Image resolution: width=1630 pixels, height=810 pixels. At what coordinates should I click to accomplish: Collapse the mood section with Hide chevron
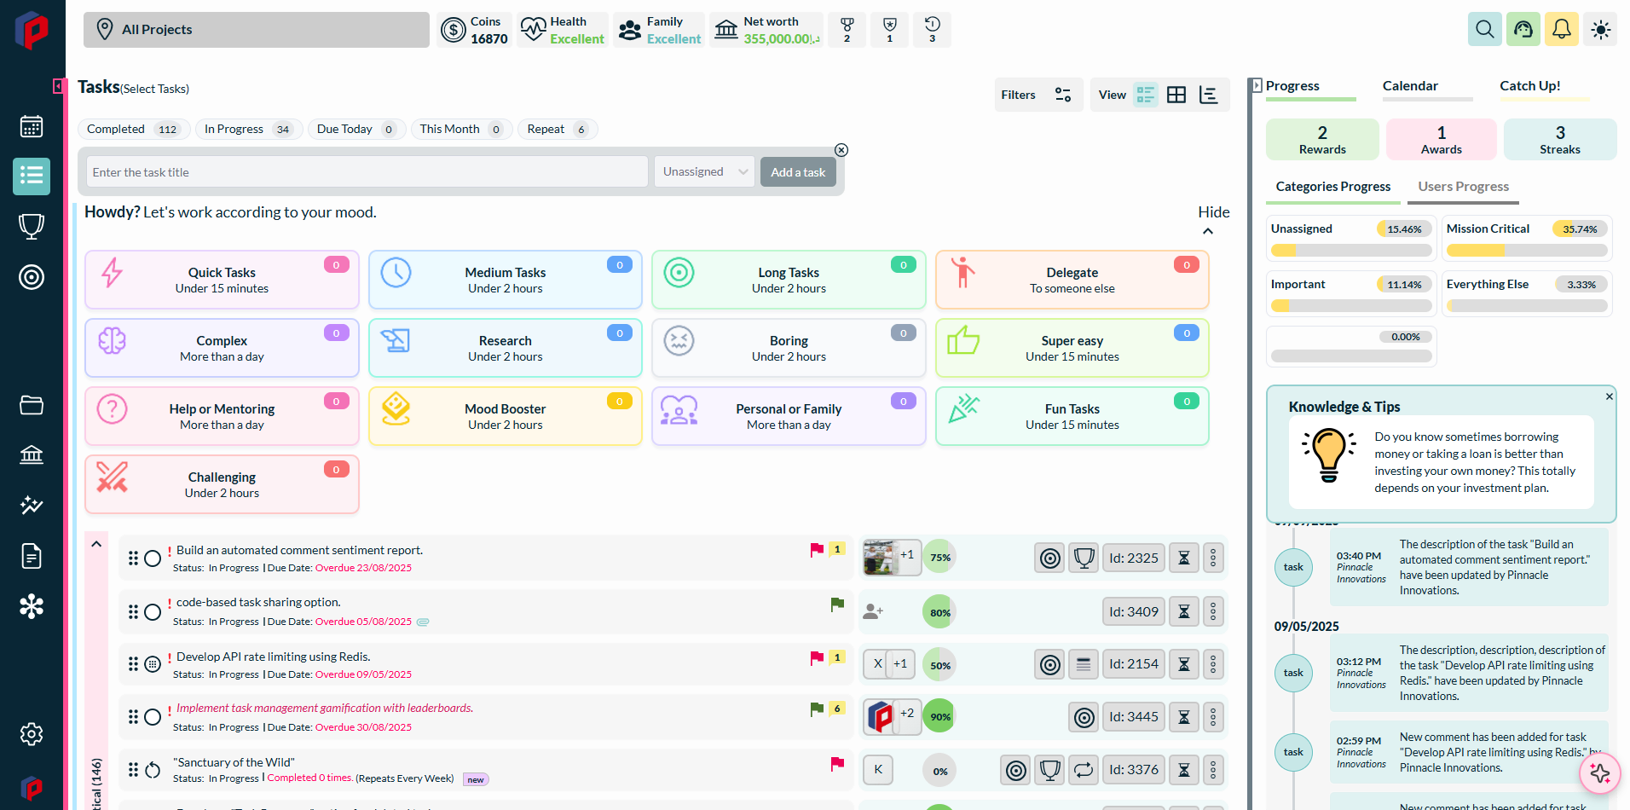1208,231
